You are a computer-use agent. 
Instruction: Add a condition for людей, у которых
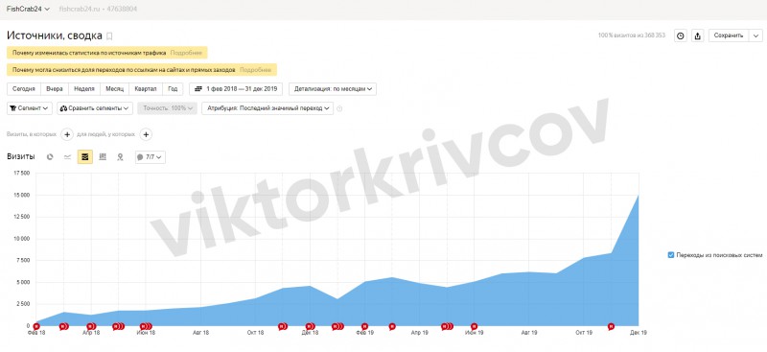click(x=146, y=134)
